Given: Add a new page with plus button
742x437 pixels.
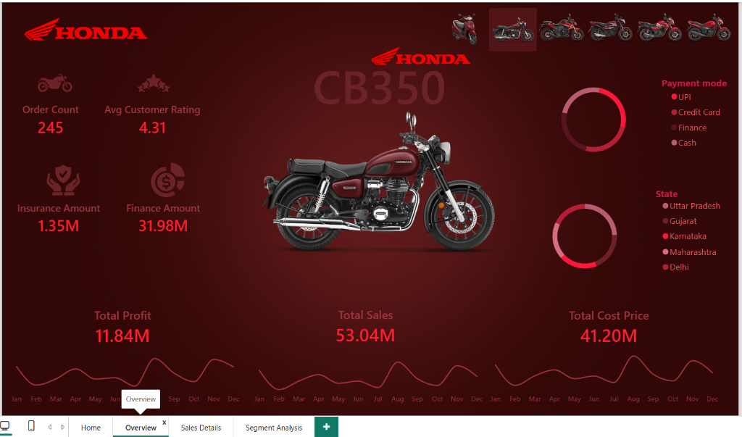Looking at the screenshot, I should coord(326,427).
